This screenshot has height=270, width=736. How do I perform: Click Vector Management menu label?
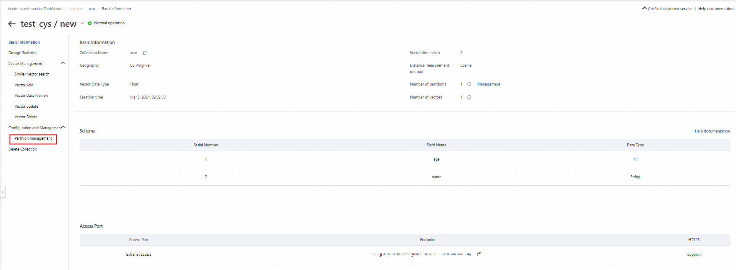tap(25, 64)
